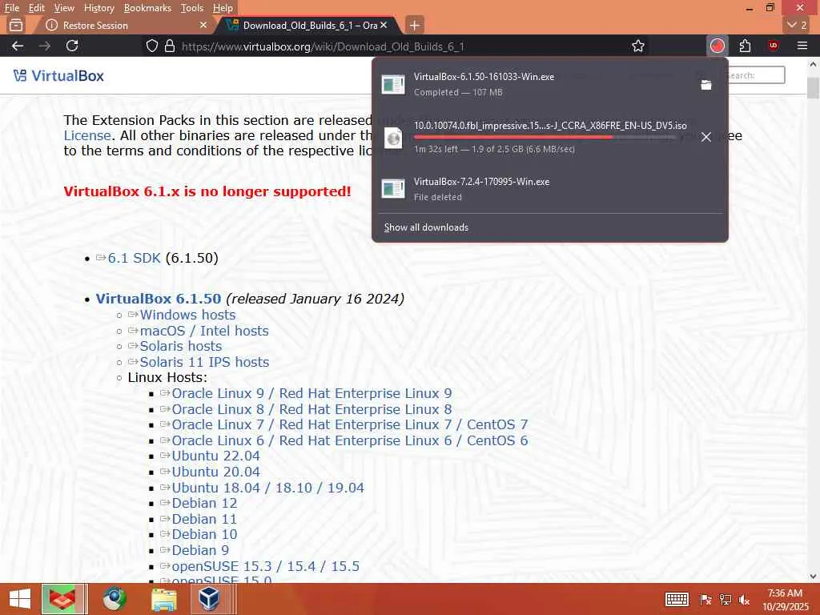
Task: Bookmark this page with the star icon
Action: [x=638, y=46]
